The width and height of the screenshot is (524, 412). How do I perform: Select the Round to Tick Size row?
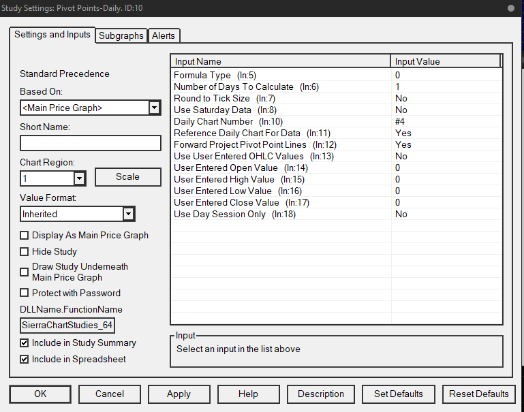[x=337, y=99]
